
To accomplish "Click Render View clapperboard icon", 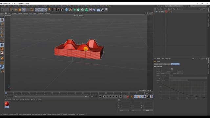I will (x=54, y=10).
